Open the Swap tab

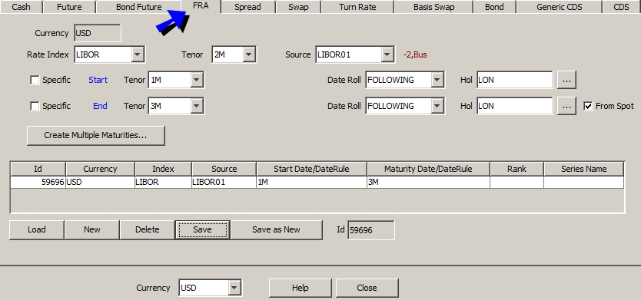click(x=298, y=7)
